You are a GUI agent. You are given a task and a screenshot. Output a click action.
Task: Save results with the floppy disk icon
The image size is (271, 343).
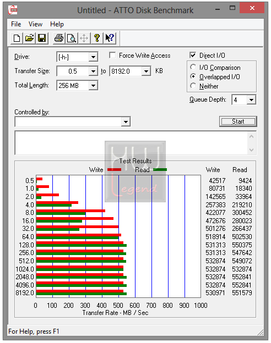(x=42, y=38)
